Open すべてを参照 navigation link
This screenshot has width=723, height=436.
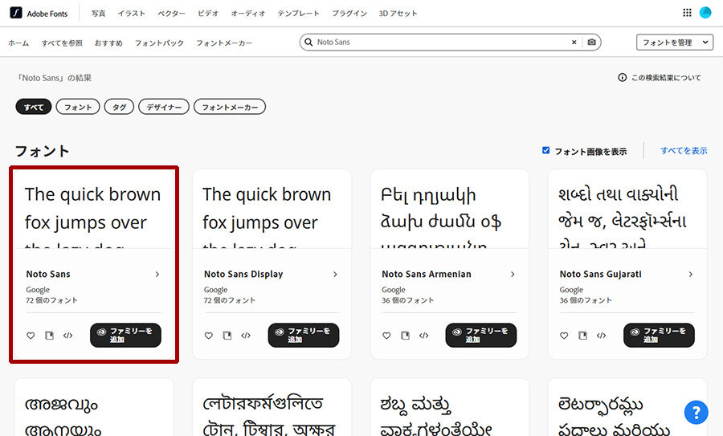tap(62, 43)
